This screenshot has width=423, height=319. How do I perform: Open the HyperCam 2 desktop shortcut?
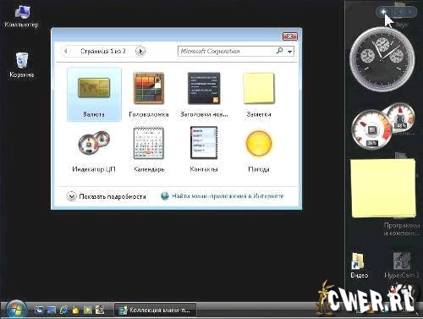[402, 265]
